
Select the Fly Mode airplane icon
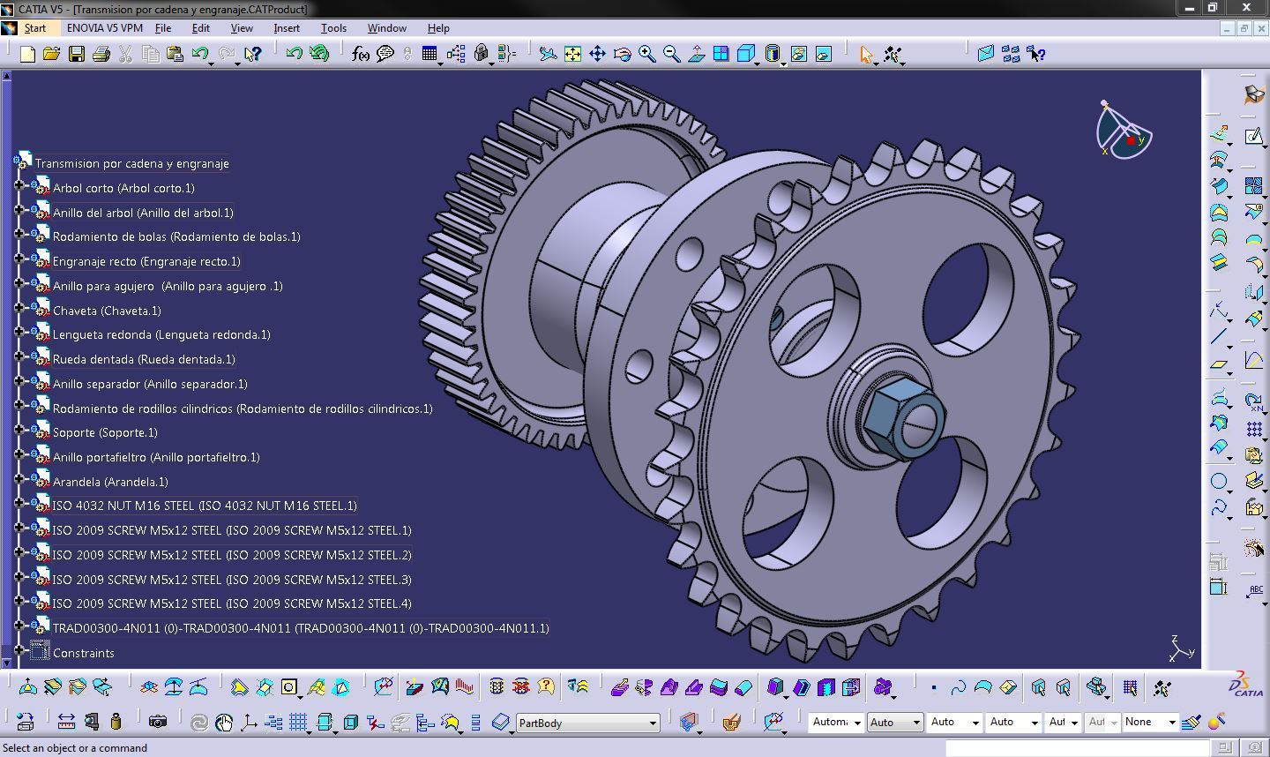click(x=548, y=55)
